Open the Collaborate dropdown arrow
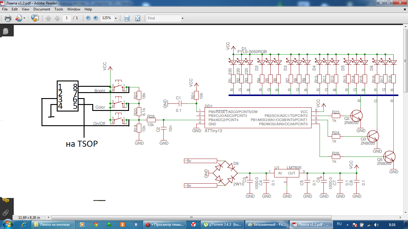This screenshot has width=408, height=229. pyautogui.click(x=24, y=18)
